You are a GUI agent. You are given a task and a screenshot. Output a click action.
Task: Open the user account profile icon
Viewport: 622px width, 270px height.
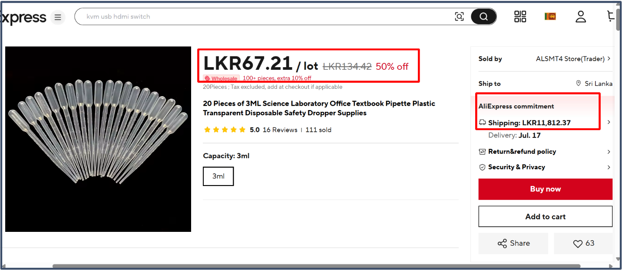point(581,16)
